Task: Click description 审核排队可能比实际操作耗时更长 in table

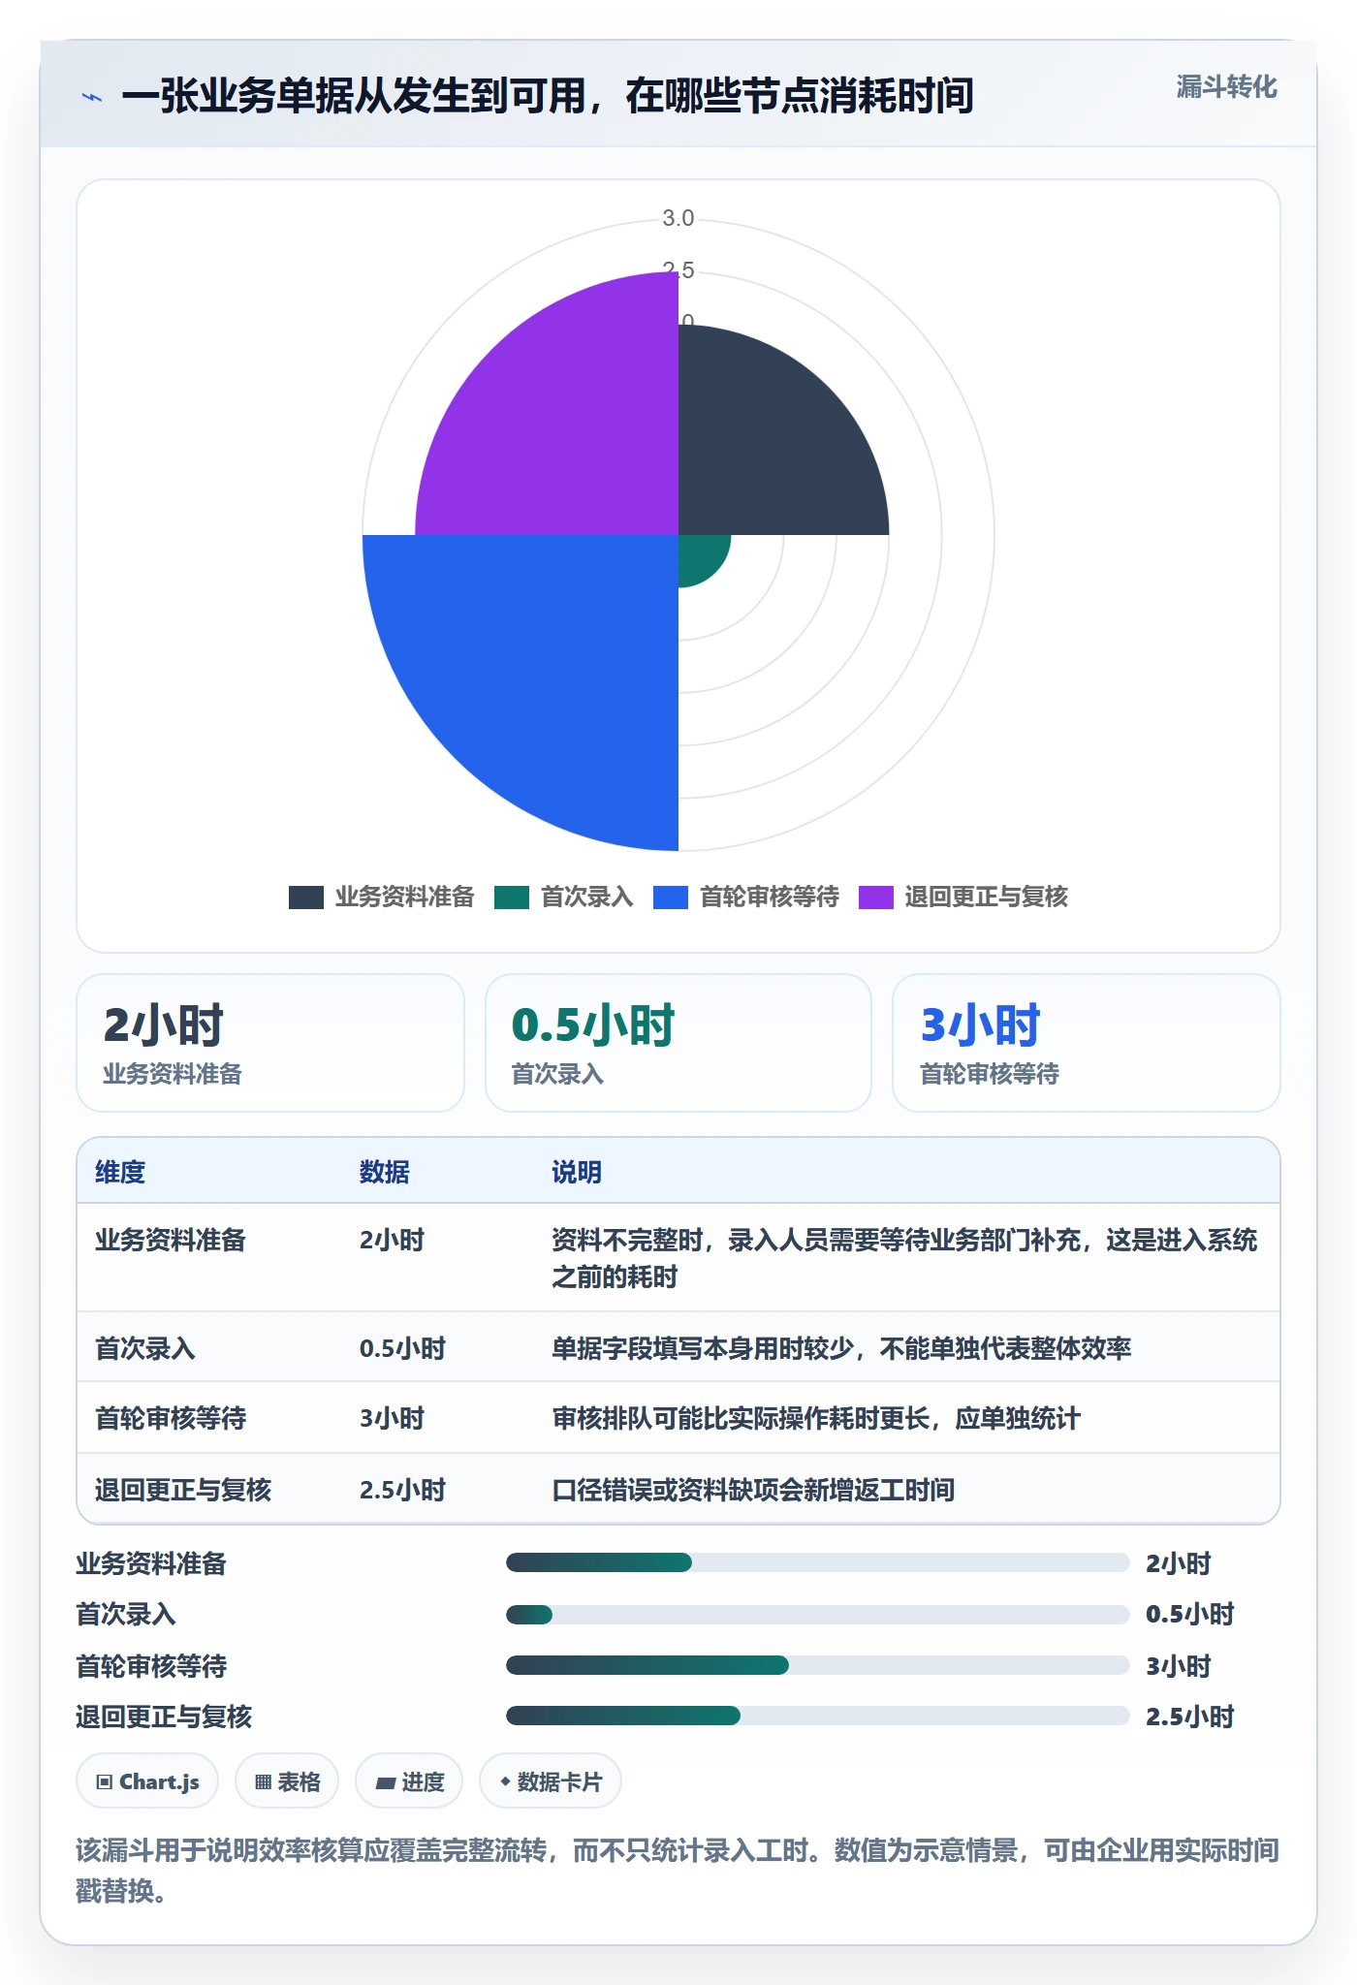Action: pos(816,1418)
